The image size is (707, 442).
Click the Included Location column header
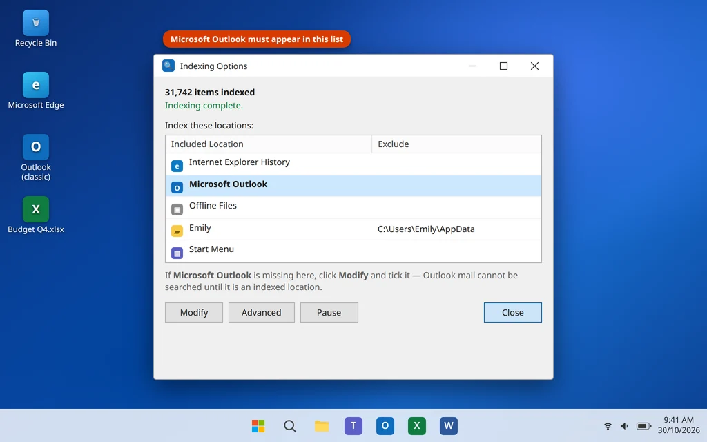tap(269, 144)
